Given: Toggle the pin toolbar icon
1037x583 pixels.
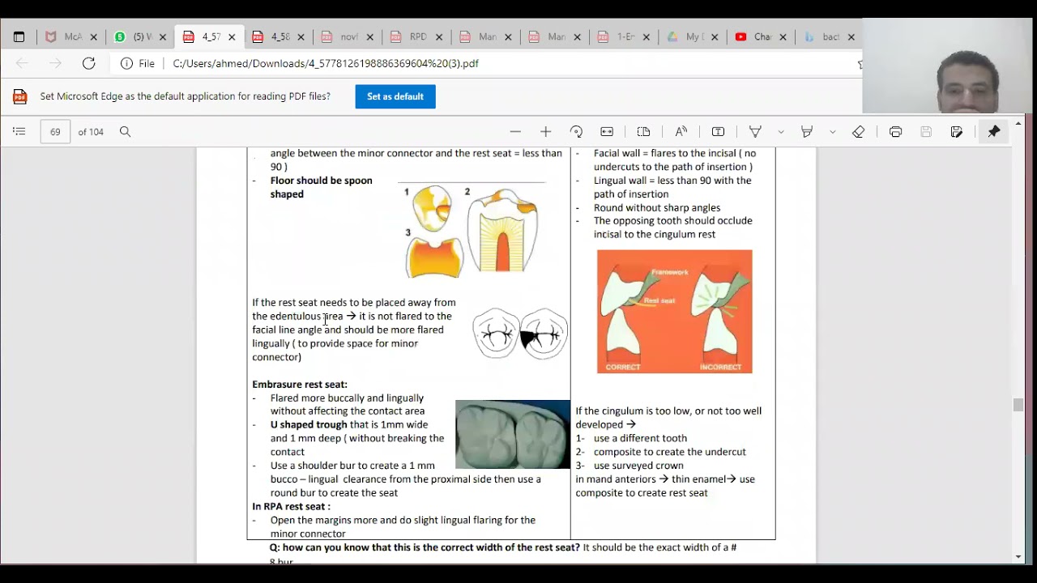Looking at the screenshot, I should tap(993, 132).
